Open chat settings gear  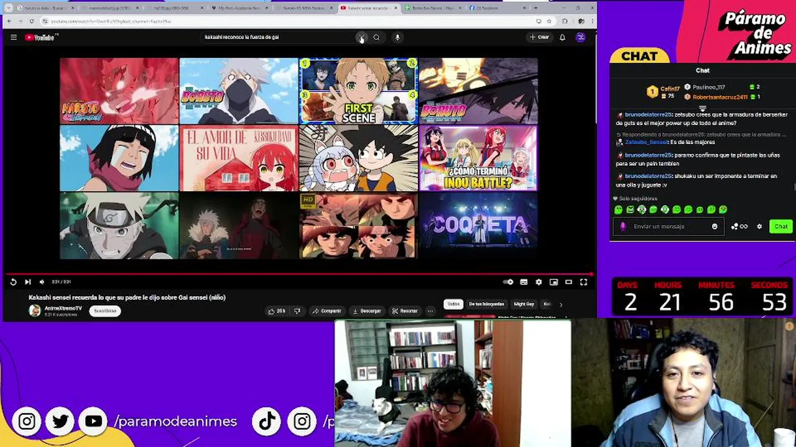[x=759, y=227]
